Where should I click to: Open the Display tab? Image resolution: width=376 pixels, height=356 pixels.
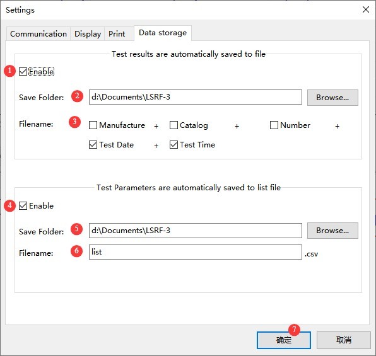tap(88, 34)
